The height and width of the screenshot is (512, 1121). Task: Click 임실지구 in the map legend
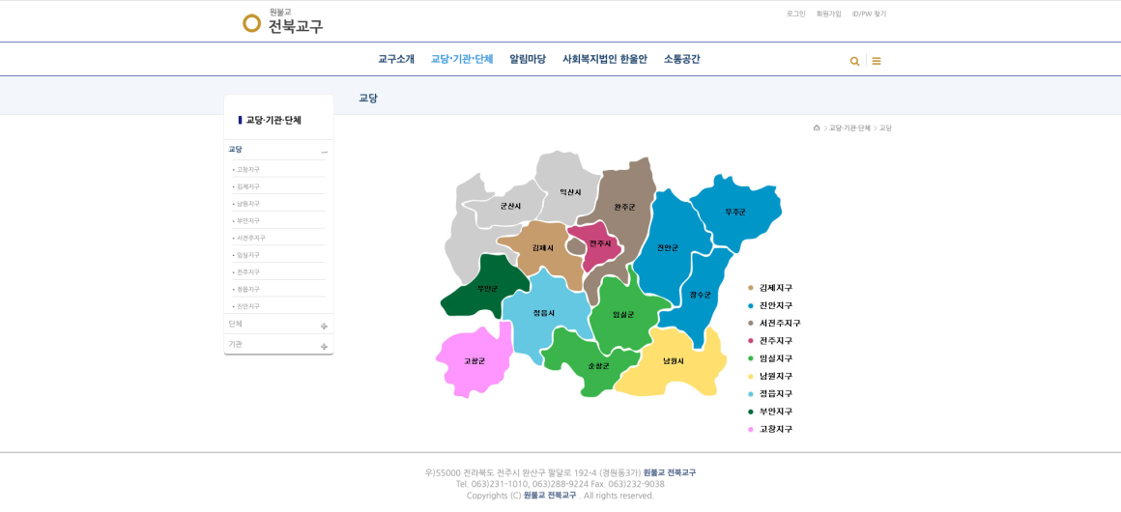[776, 358]
